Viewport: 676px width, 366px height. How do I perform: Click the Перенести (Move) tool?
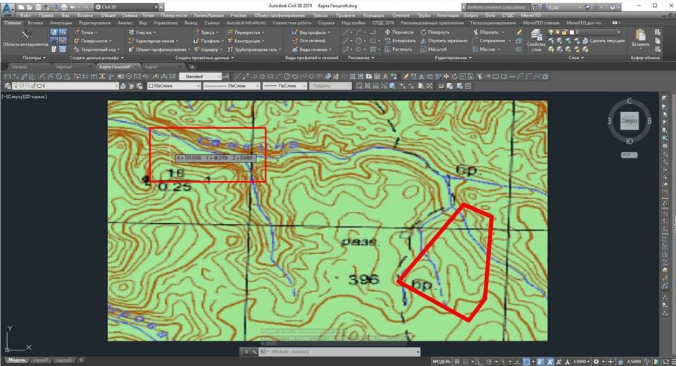(399, 32)
